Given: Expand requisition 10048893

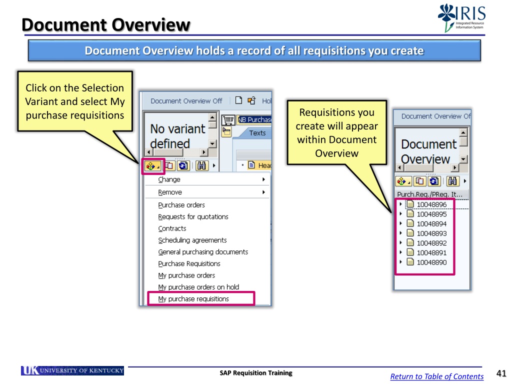Looking at the screenshot, I should (400, 233).
